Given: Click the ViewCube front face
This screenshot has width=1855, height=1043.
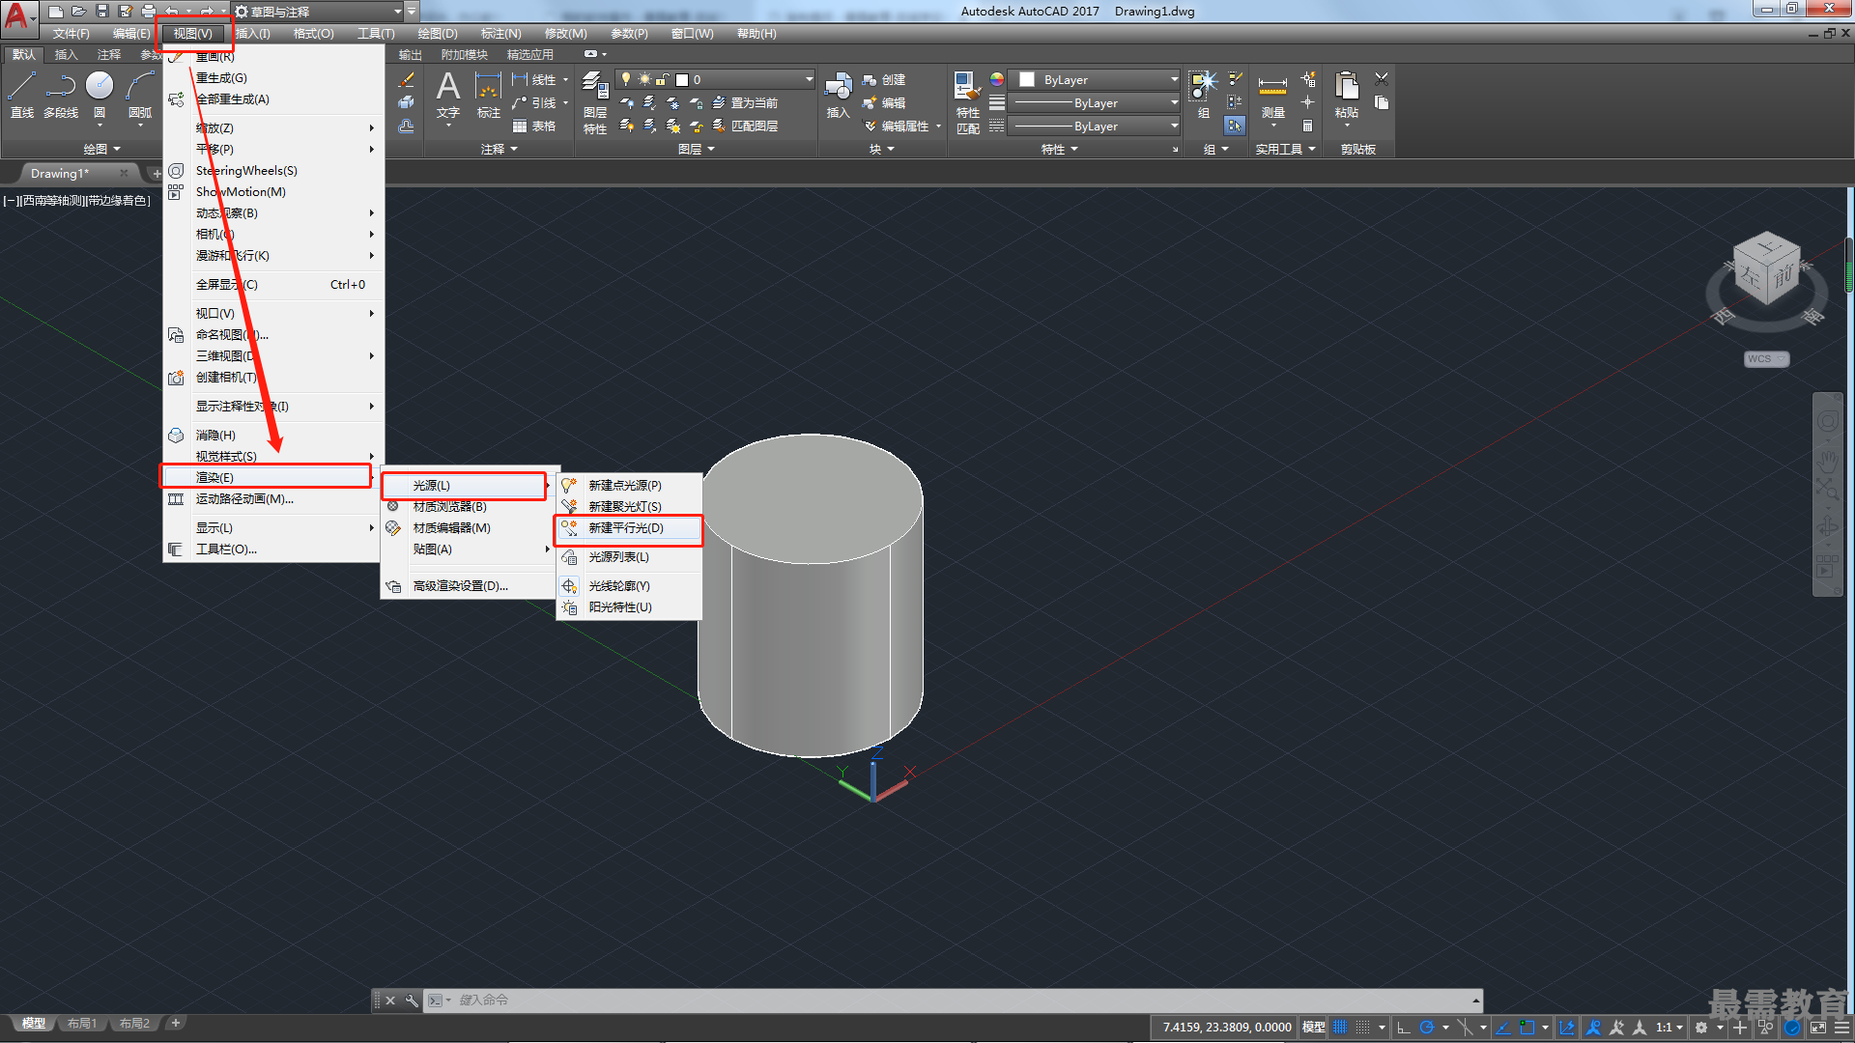Looking at the screenshot, I should (x=1781, y=277).
